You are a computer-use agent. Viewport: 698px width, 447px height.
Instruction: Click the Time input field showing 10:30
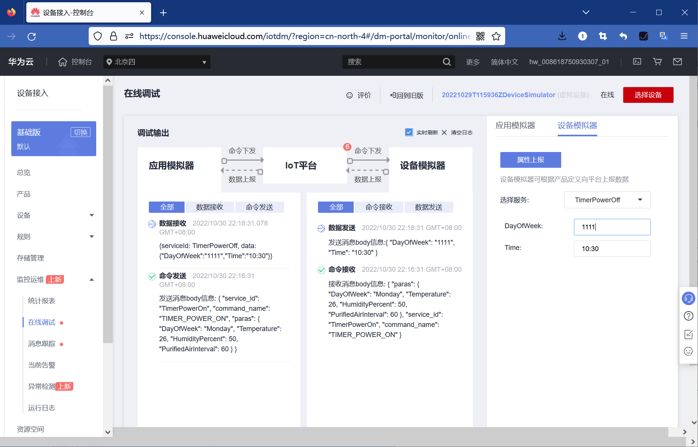coord(612,248)
